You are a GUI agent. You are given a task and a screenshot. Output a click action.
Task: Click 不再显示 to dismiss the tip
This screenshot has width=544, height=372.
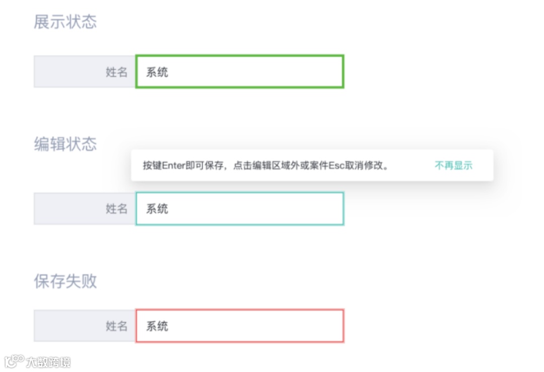coord(453,166)
